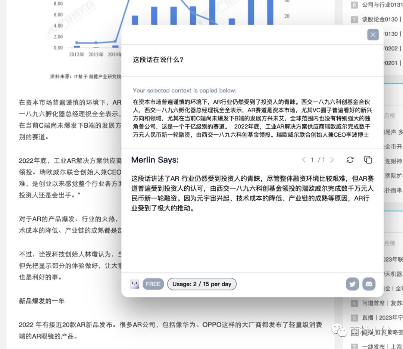Click inside the selected context text box

(x=252, y=118)
